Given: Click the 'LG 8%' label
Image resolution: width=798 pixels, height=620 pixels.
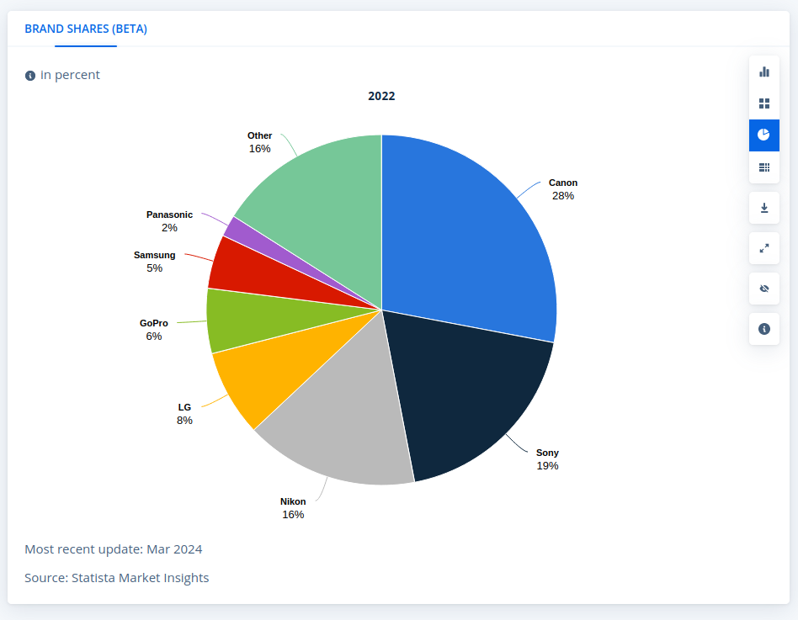Looking at the screenshot, I should 184,414.
